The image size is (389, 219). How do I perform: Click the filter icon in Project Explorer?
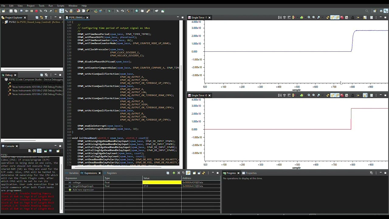tap(46, 18)
